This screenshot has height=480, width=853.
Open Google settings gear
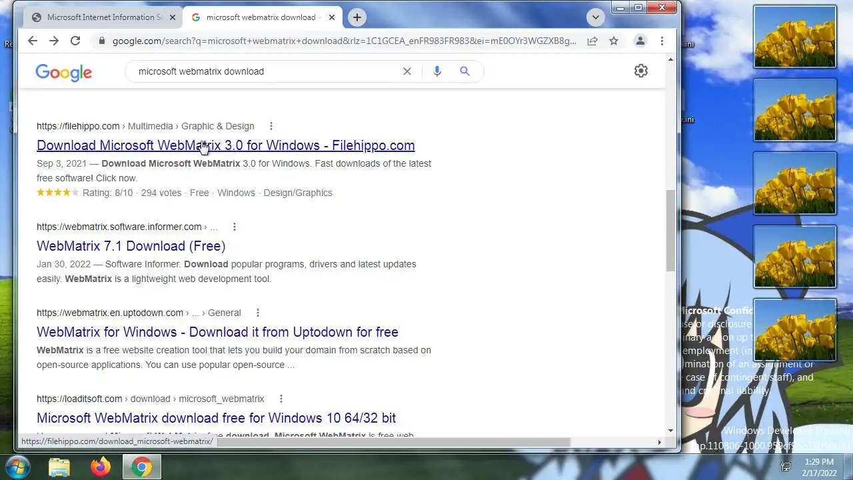coord(641,71)
